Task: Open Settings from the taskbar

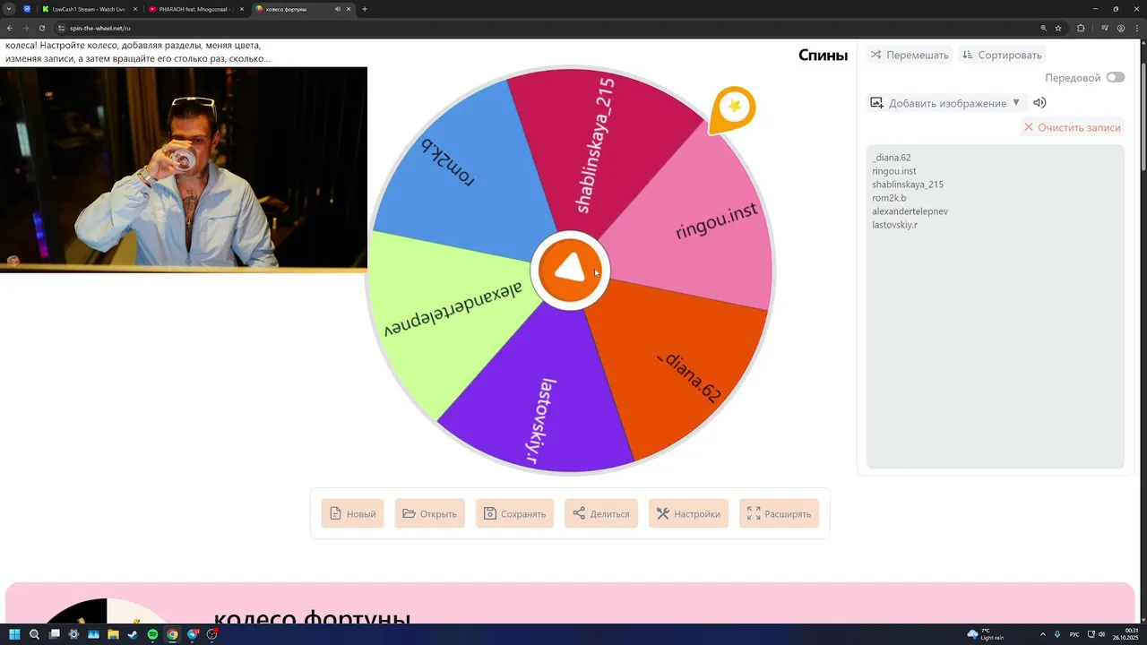Action: [73, 634]
